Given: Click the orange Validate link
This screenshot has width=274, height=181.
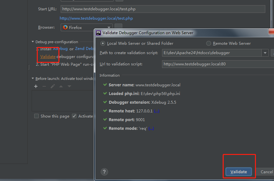Looking at the screenshot, I should point(48,57).
